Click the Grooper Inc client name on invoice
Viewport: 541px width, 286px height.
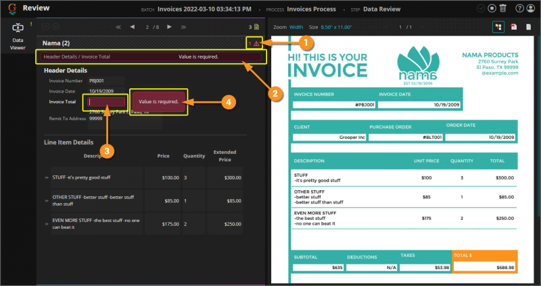(x=352, y=137)
